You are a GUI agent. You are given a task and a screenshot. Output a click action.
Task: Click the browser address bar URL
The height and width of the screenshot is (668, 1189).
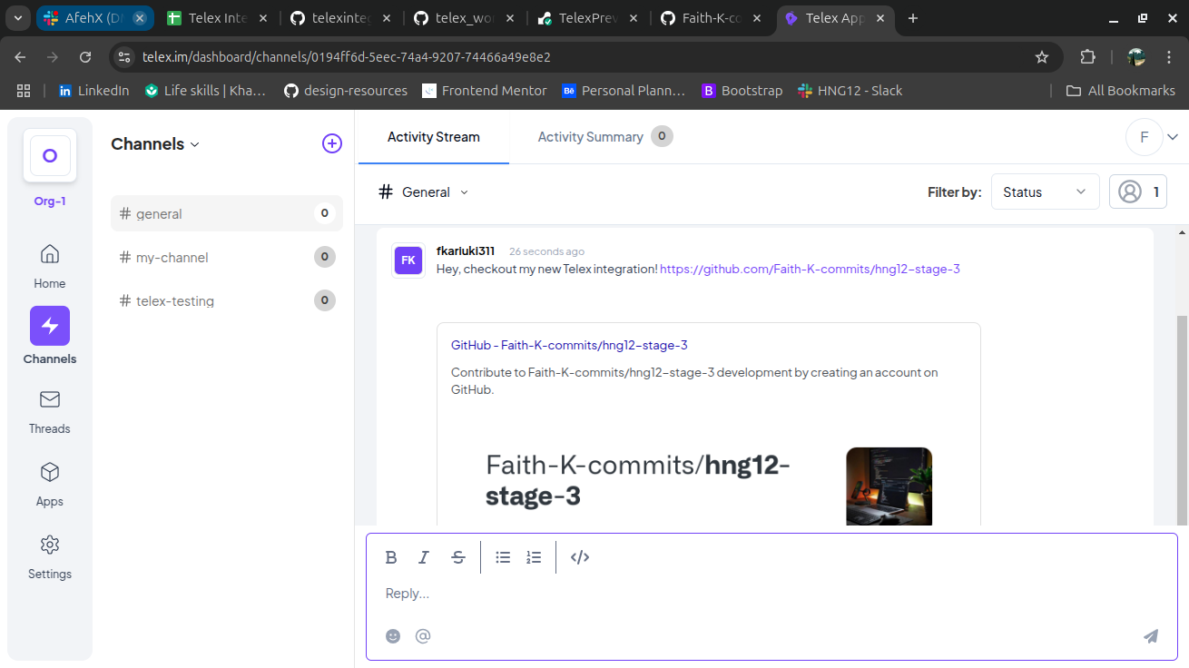(346, 57)
